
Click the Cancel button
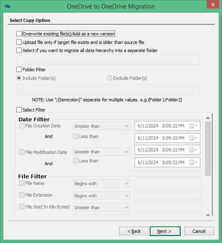[x=199, y=231]
